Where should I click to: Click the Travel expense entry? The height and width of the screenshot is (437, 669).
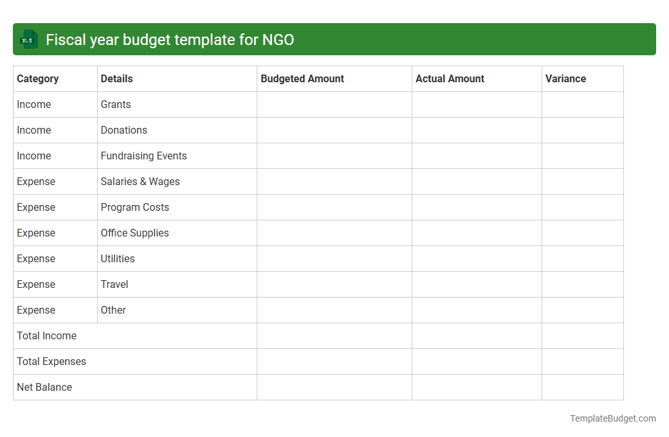pyautogui.click(x=115, y=284)
